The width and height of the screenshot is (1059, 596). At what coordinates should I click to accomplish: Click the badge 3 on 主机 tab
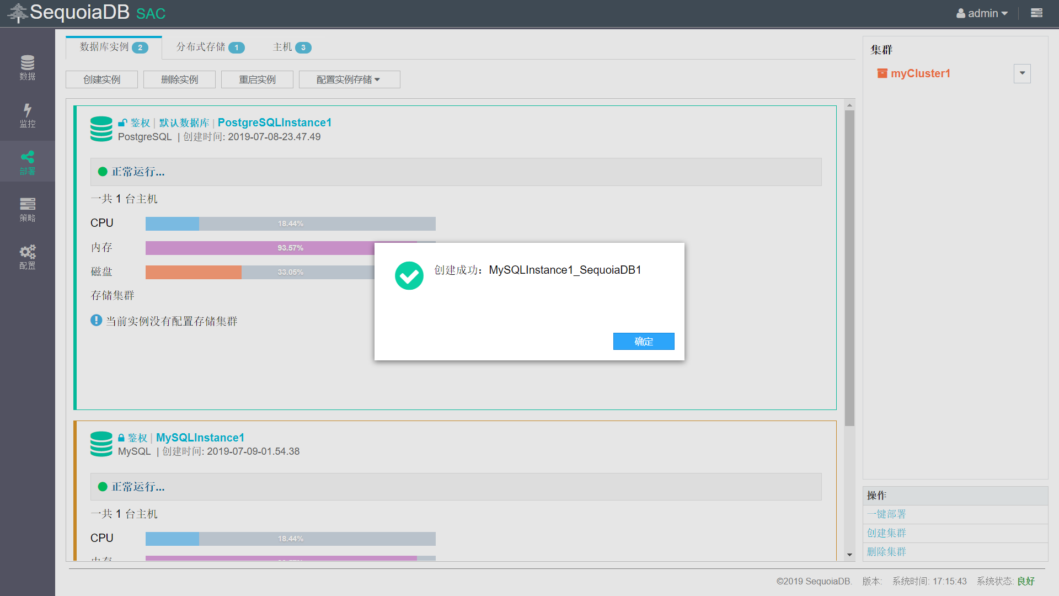pos(303,47)
